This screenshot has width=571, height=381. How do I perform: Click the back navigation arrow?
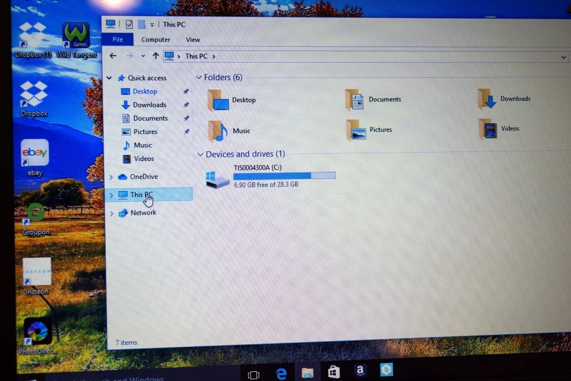[112, 56]
